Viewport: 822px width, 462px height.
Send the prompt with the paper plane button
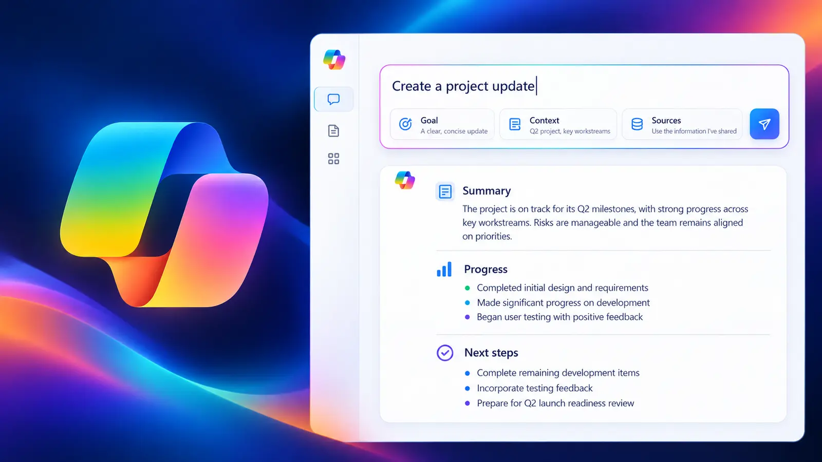(x=764, y=124)
